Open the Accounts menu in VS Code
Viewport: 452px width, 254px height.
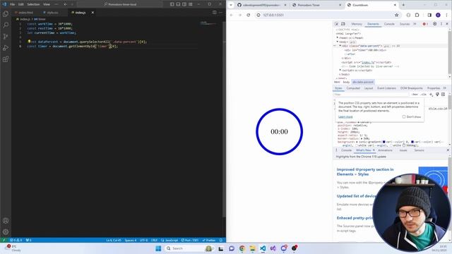(x=6, y=221)
